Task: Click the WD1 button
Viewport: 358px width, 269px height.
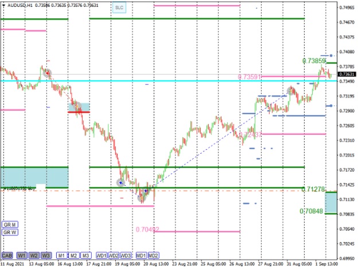Action: (x=101, y=255)
